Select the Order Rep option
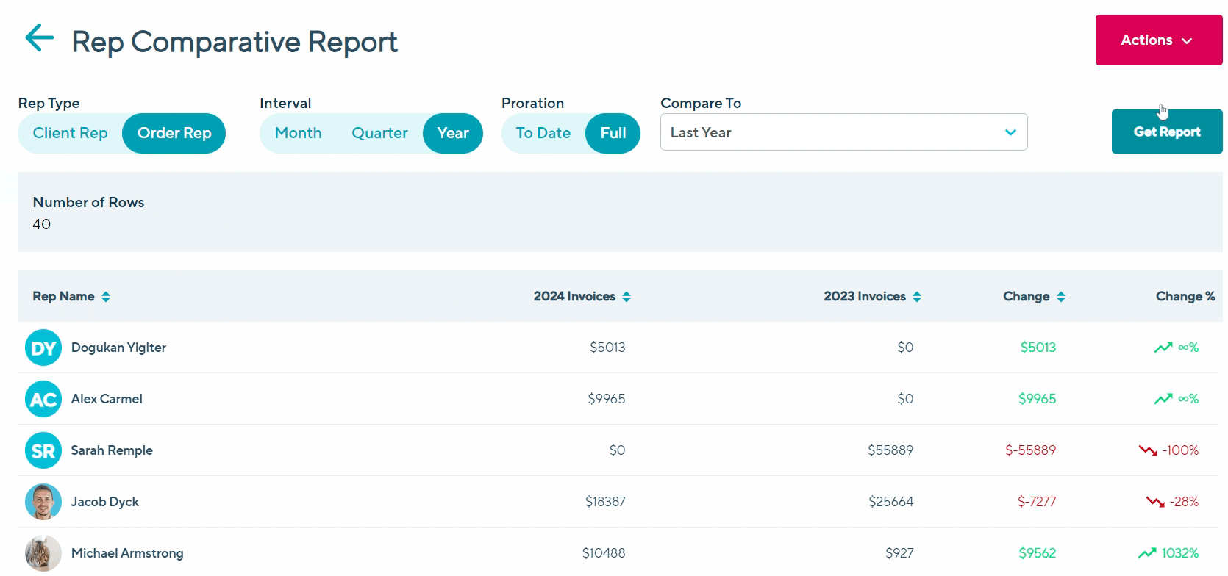 coord(174,133)
